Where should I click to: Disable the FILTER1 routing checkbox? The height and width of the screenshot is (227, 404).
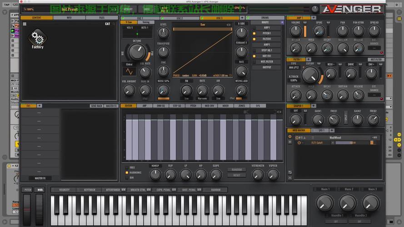pos(254,39)
